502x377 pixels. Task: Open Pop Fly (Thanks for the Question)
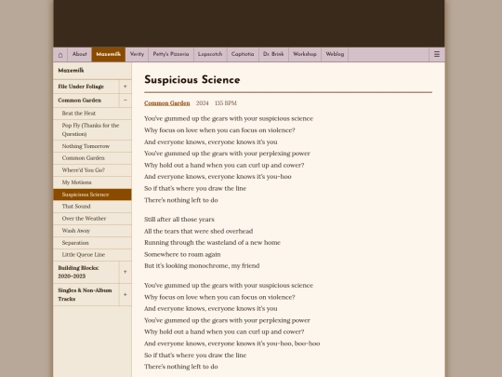click(92, 129)
